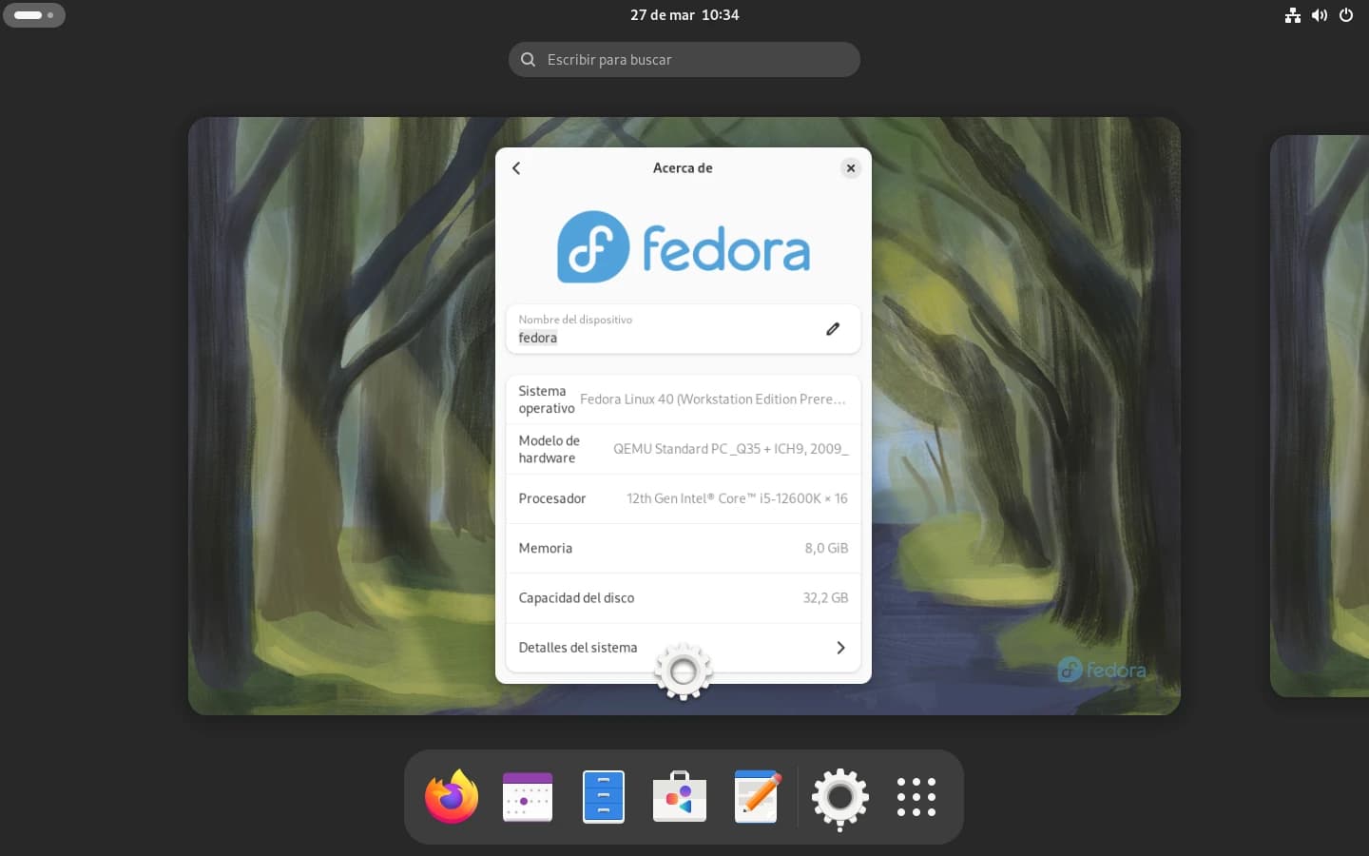Expand Detalles del sistema row
Image resolution: width=1369 pixels, height=856 pixels.
coord(683,648)
